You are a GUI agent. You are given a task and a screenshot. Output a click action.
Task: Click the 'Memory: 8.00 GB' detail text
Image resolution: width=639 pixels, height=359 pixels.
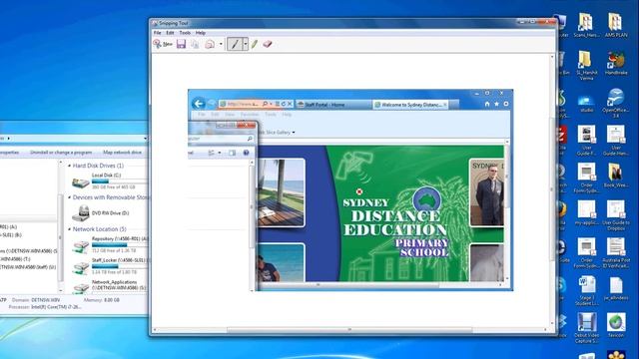[x=102, y=300]
